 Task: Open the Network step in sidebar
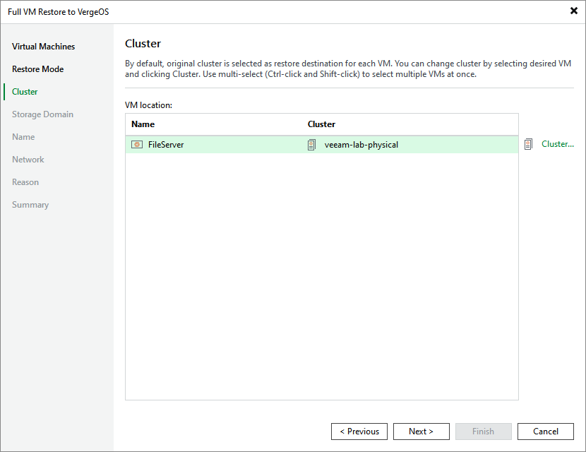point(28,160)
